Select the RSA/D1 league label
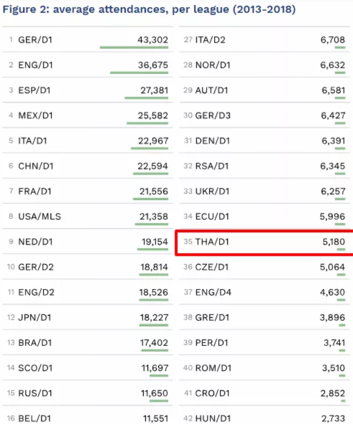The height and width of the screenshot is (424, 353). click(x=213, y=166)
